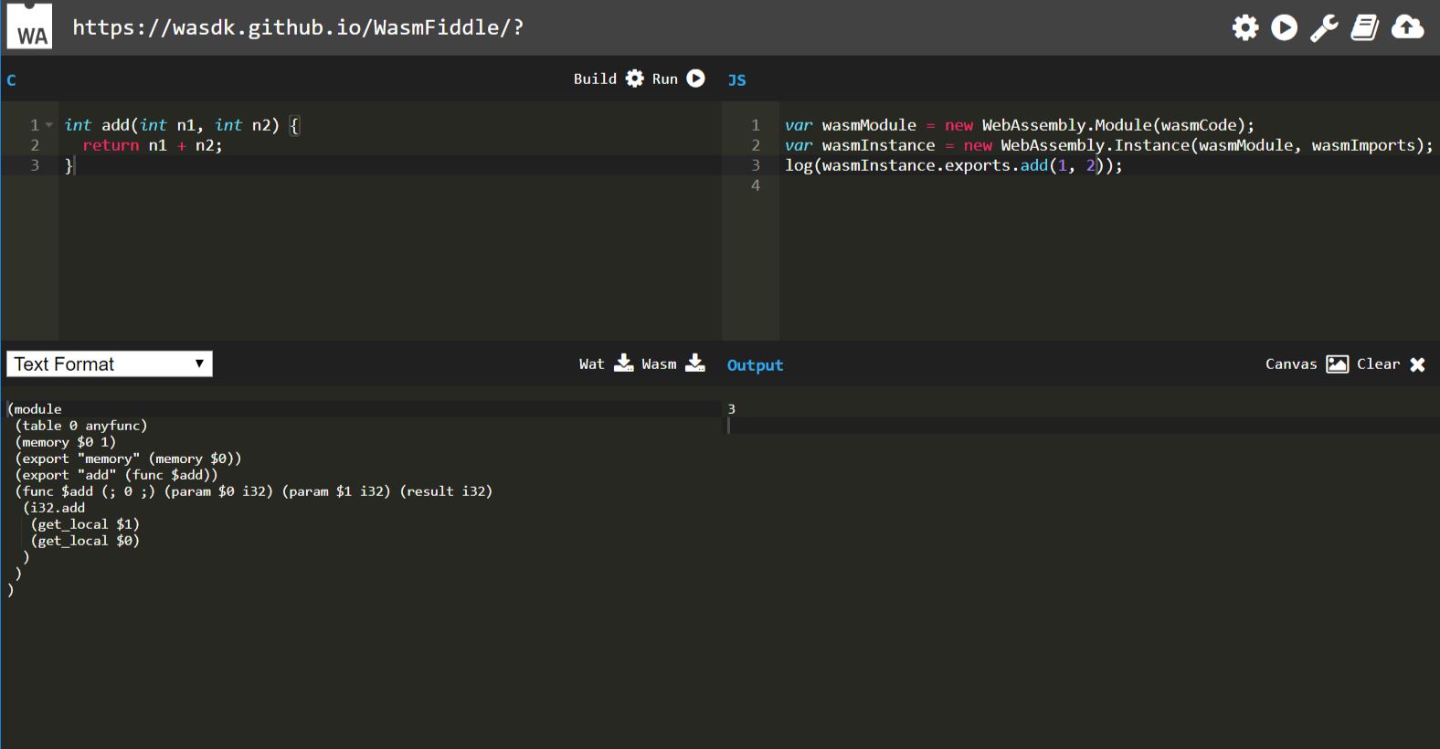Viewport: 1440px width, 749px height.
Task: Click '(export "memory"' line
Action: coord(128,459)
